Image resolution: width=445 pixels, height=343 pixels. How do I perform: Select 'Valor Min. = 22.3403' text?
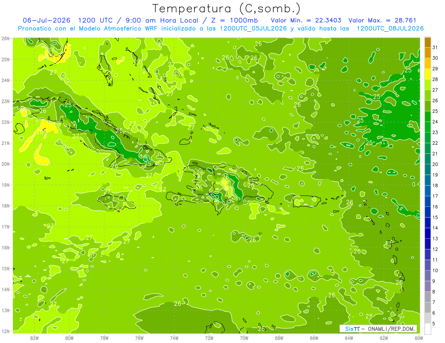point(306,20)
